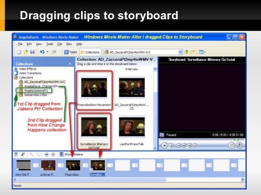Close the Collections pane
Screen dimensions: 261x195
pos(70,64)
